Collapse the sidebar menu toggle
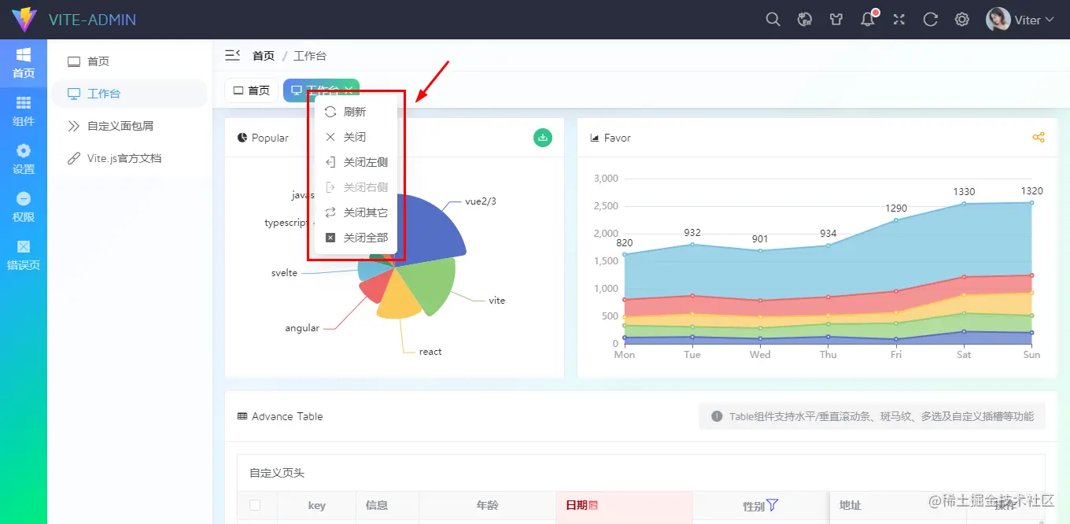 tap(232, 55)
